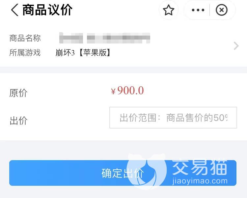
Task: Tap the ¥ currency symbol
Action: coord(113,91)
